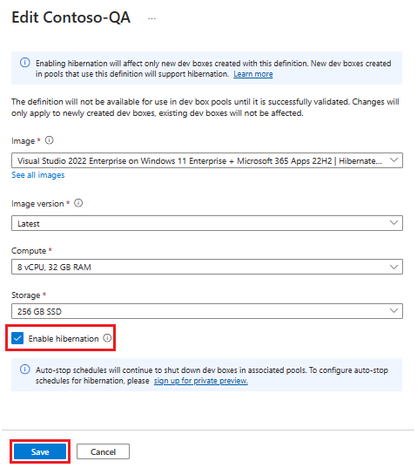This screenshot has height=468, width=417.
Task: Open the Image dropdown
Action: click(207, 160)
